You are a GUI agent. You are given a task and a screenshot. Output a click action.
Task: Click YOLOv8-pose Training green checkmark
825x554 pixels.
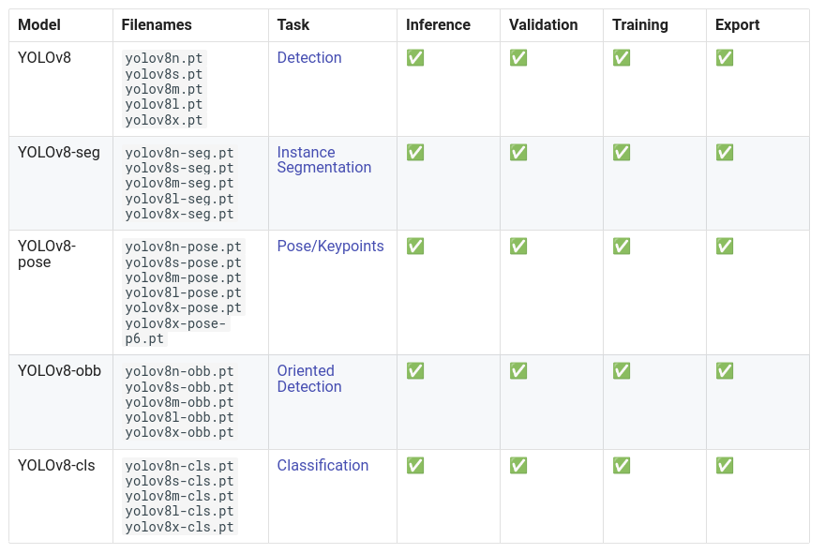(622, 247)
